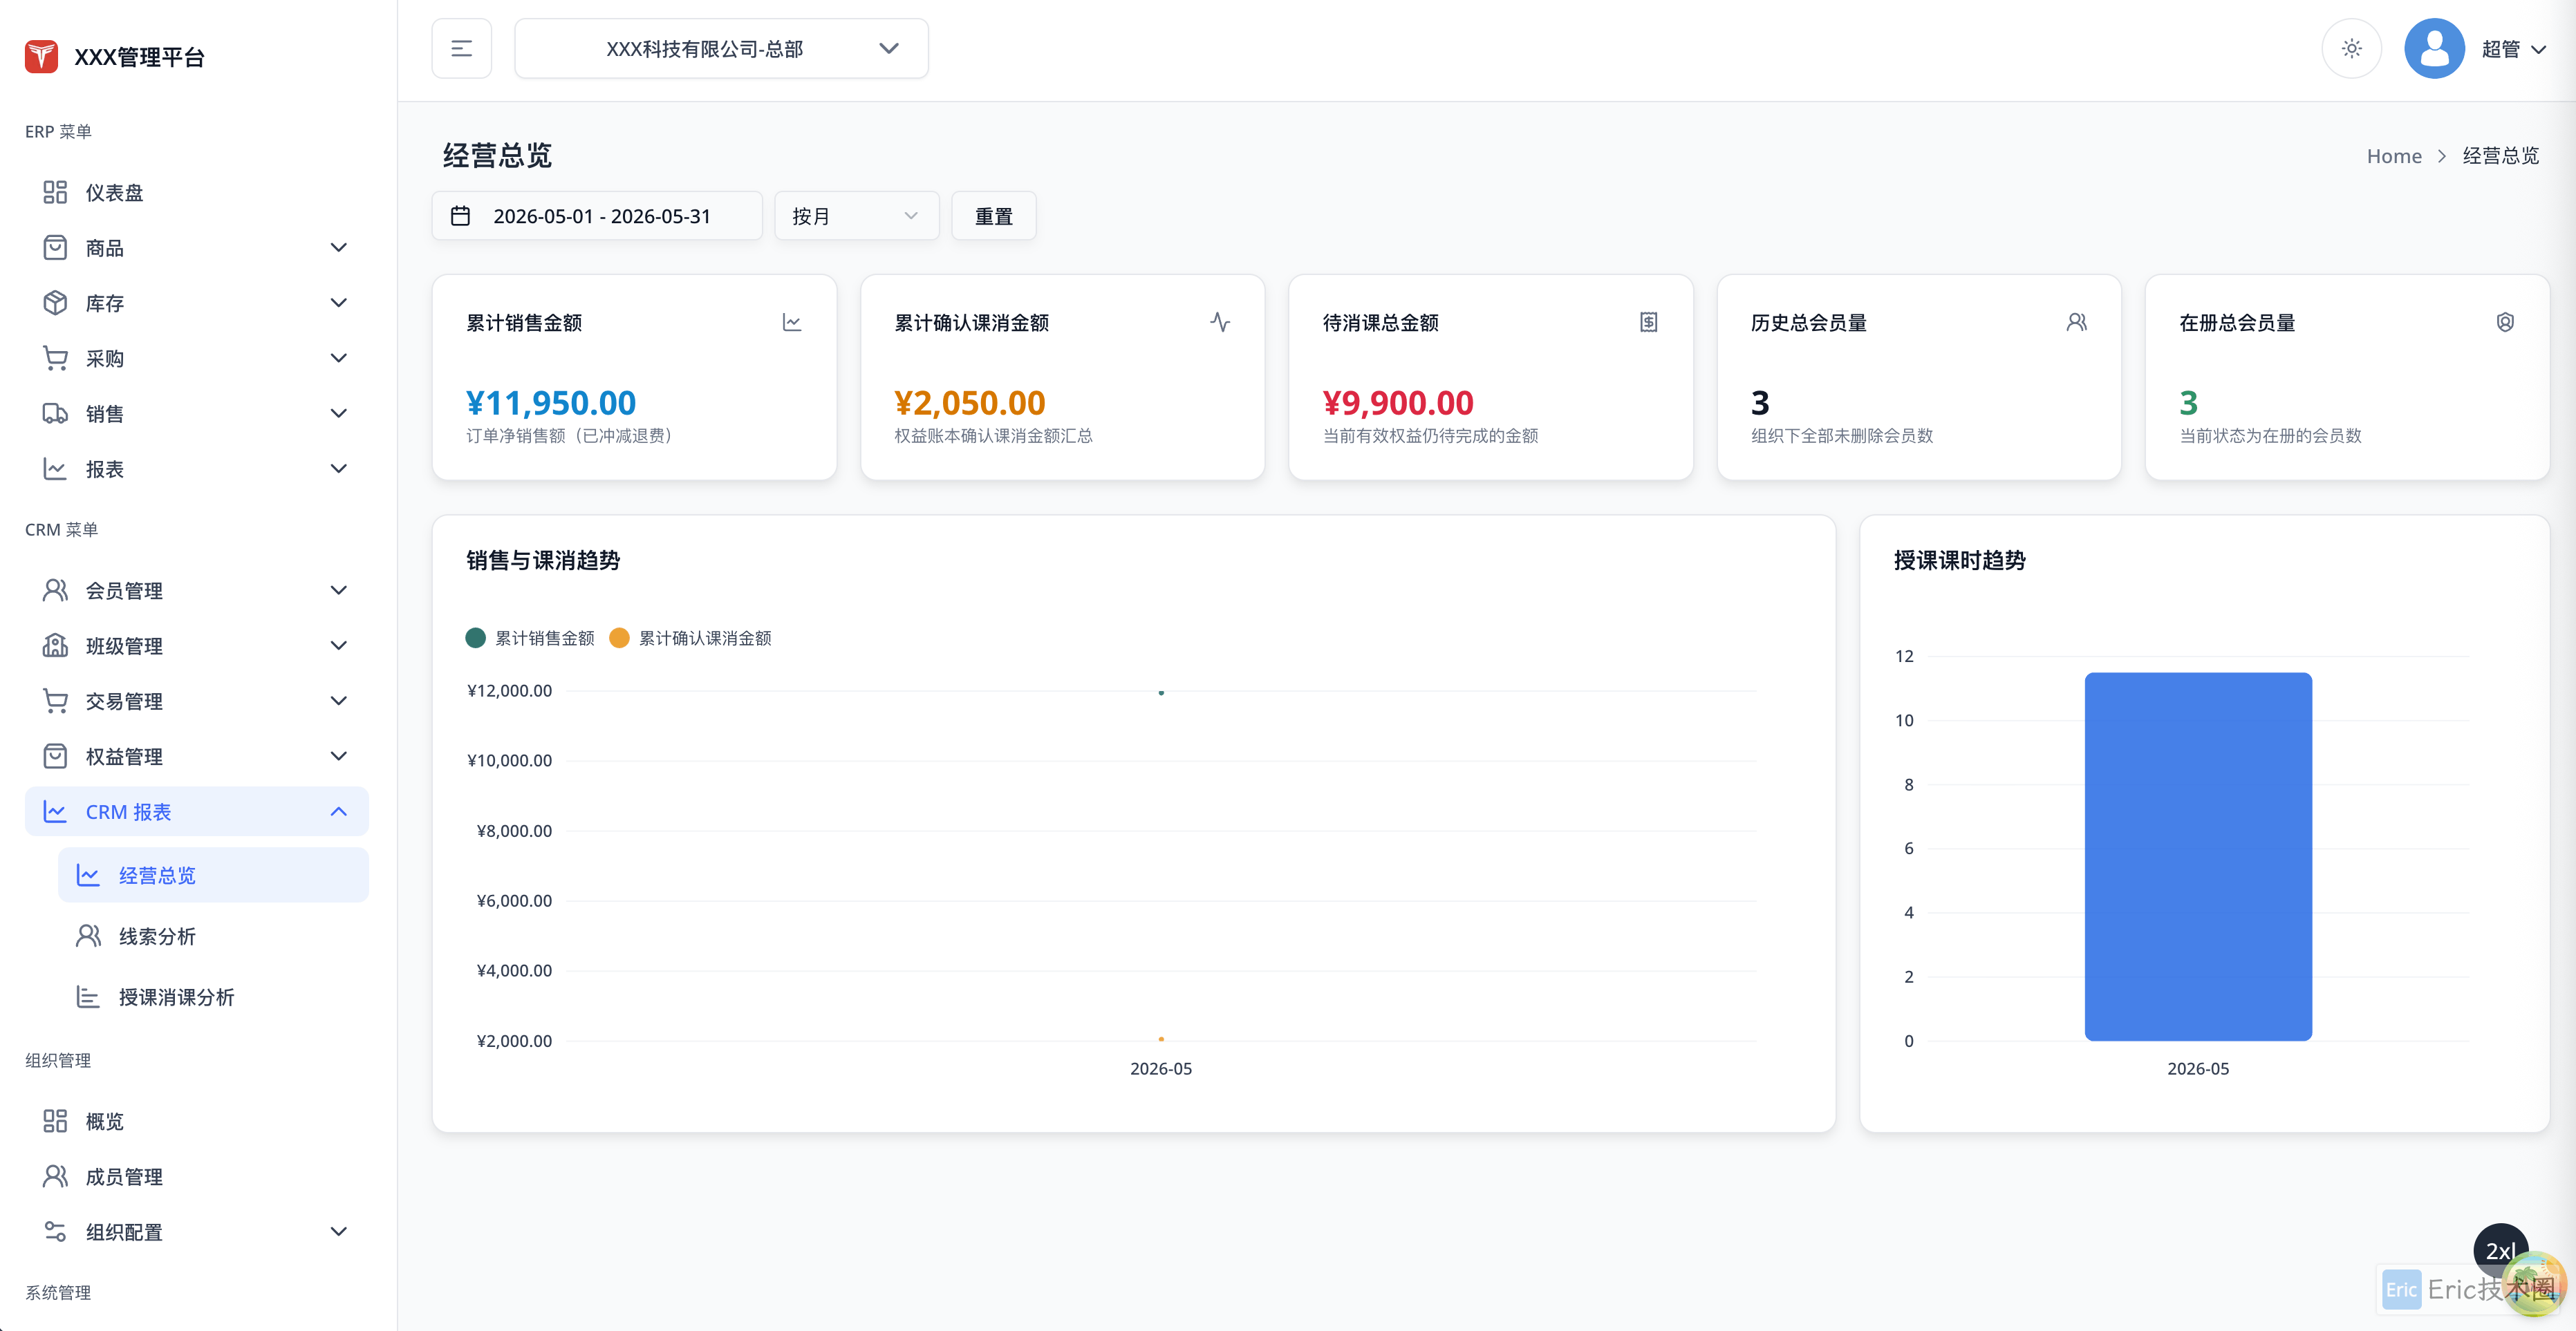Toggle the sidebar collapse menu icon
This screenshot has width=2576, height=1331.
point(461,48)
